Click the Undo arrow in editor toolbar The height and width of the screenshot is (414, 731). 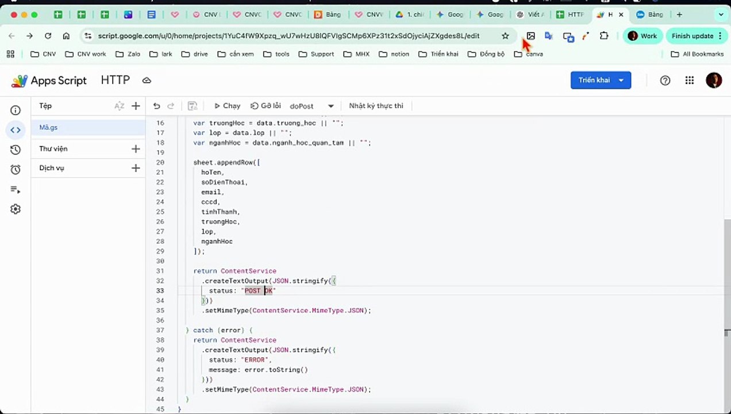(156, 106)
